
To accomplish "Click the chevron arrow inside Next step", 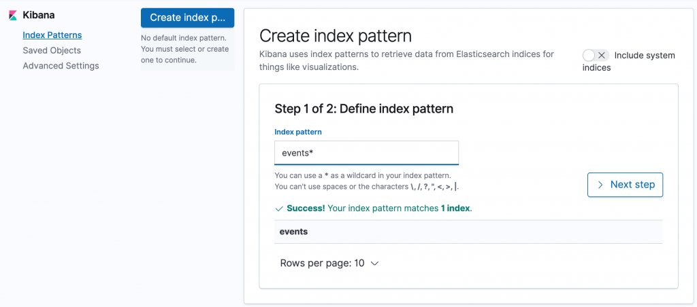I will [x=600, y=185].
